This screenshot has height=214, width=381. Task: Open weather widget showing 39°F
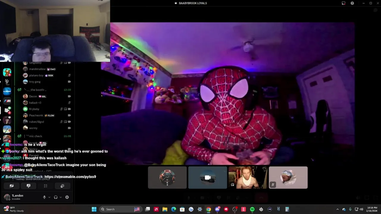[14, 209]
